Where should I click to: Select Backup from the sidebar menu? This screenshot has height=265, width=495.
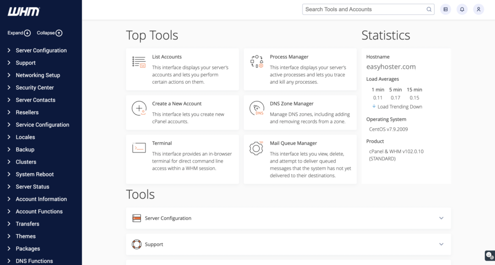pos(25,149)
